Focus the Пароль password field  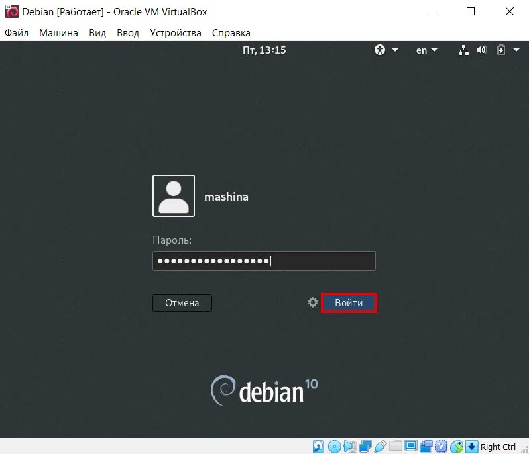(264, 261)
